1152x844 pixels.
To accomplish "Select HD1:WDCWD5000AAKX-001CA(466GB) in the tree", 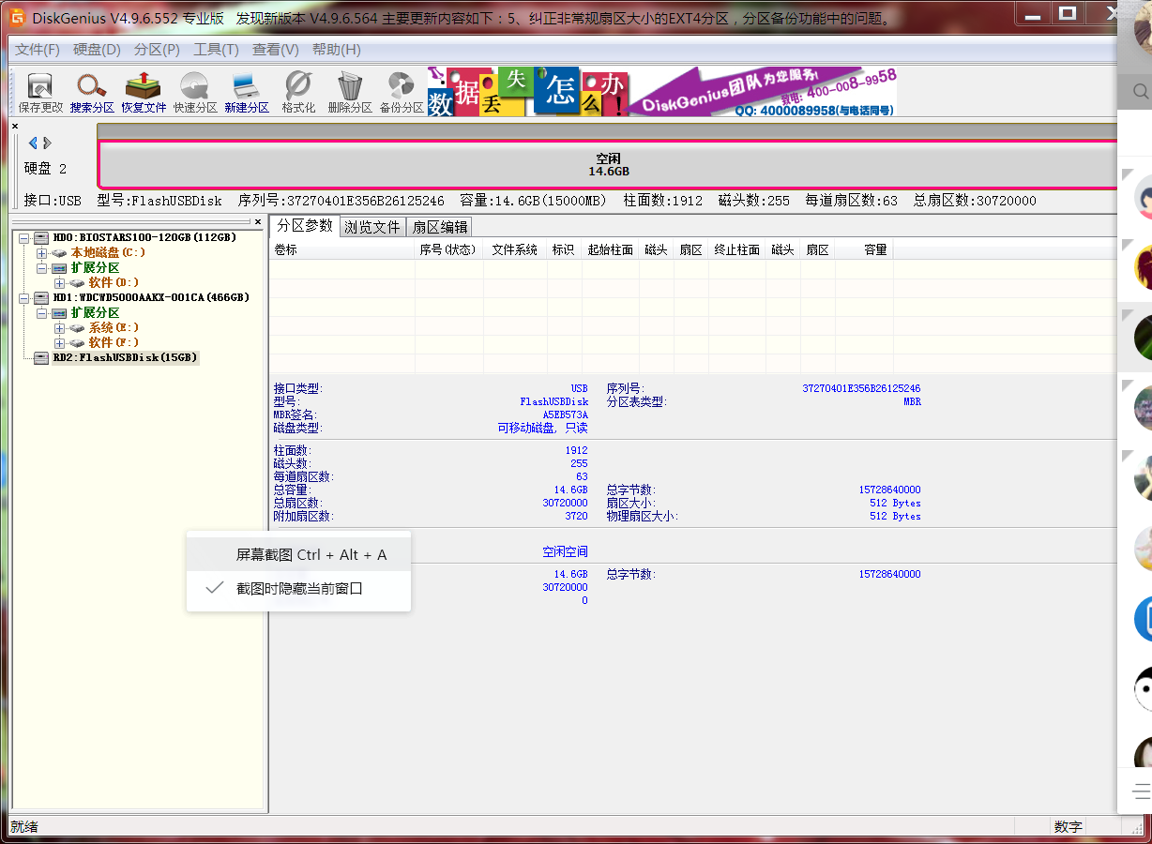I will coord(151,297).
